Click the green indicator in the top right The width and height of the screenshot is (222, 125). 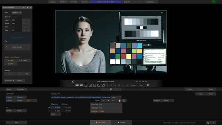pos(214,2)
